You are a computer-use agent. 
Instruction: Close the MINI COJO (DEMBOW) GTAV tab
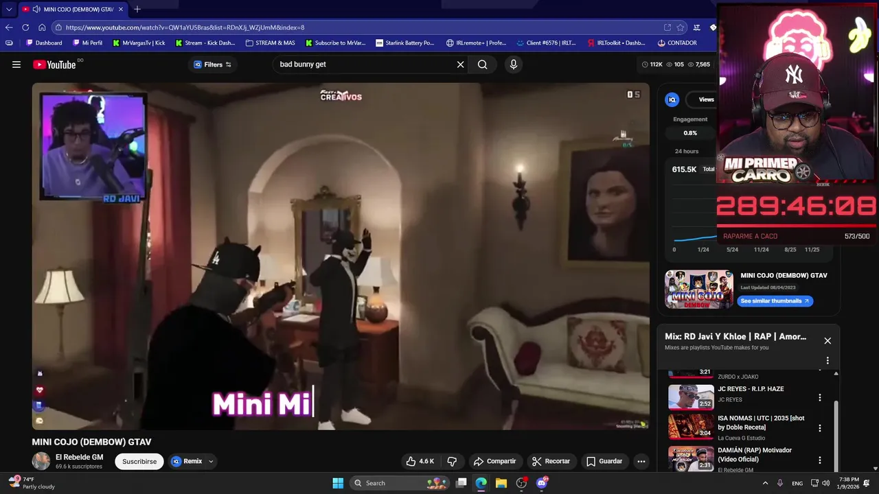click(x=121, y=10)
